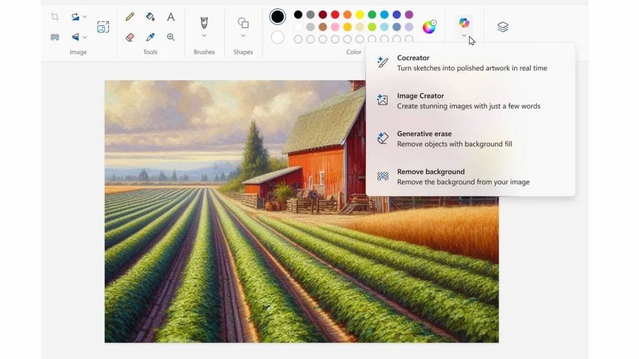This screenshot has width=639, height=359.
Task: Click the Crop tool
Action: tap(54, 17)
